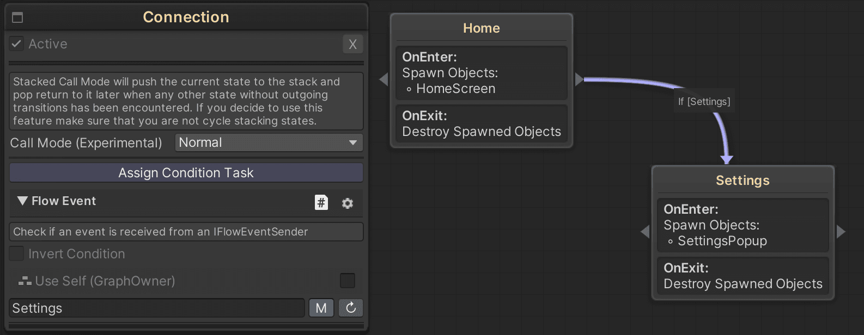Click the panel window icon beside Connection title
The height and width of the screenshot is (335, 864).
[x=17, y=17]
